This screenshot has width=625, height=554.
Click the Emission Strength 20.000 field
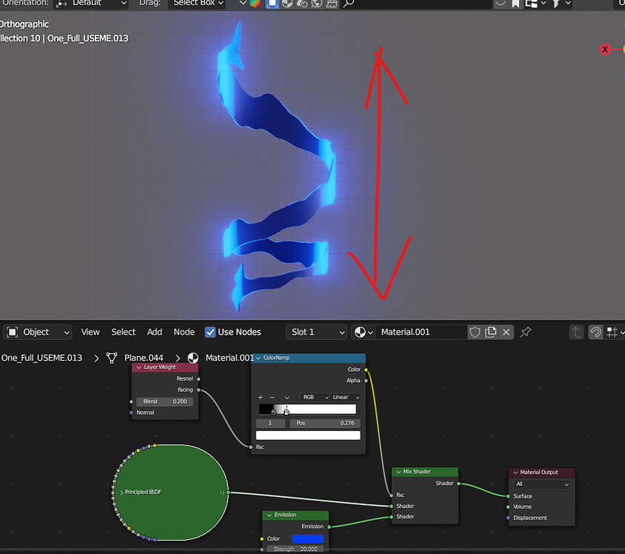point(295,549)
